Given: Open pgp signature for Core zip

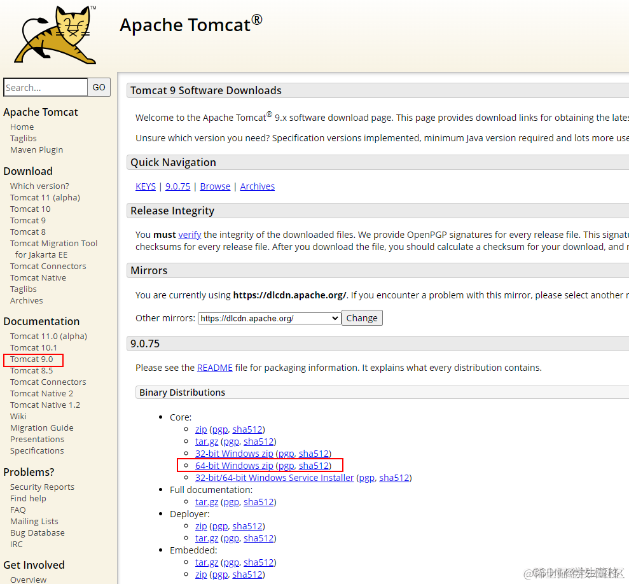Looking at the screenshot, I should click(x=220, y=430).
